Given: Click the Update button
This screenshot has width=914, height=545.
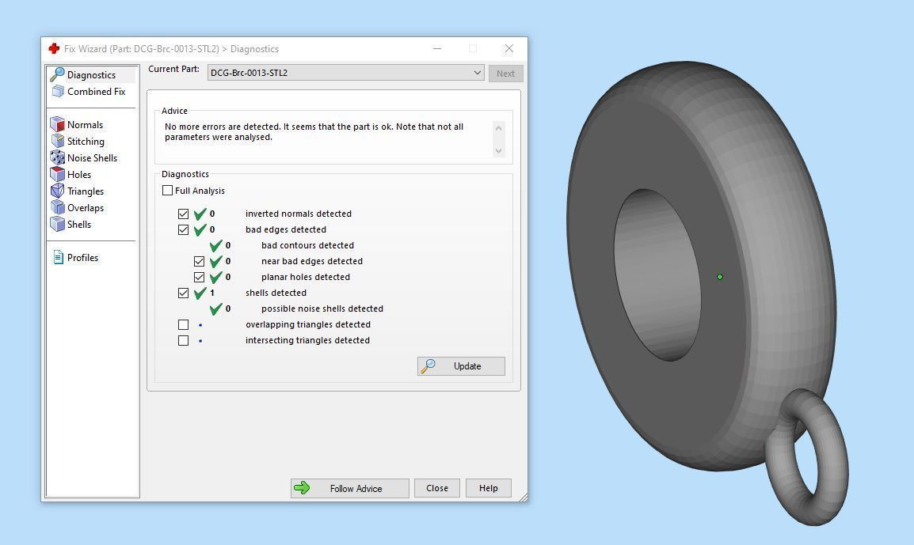Looking at the screenshot, I should pos(461,365).
